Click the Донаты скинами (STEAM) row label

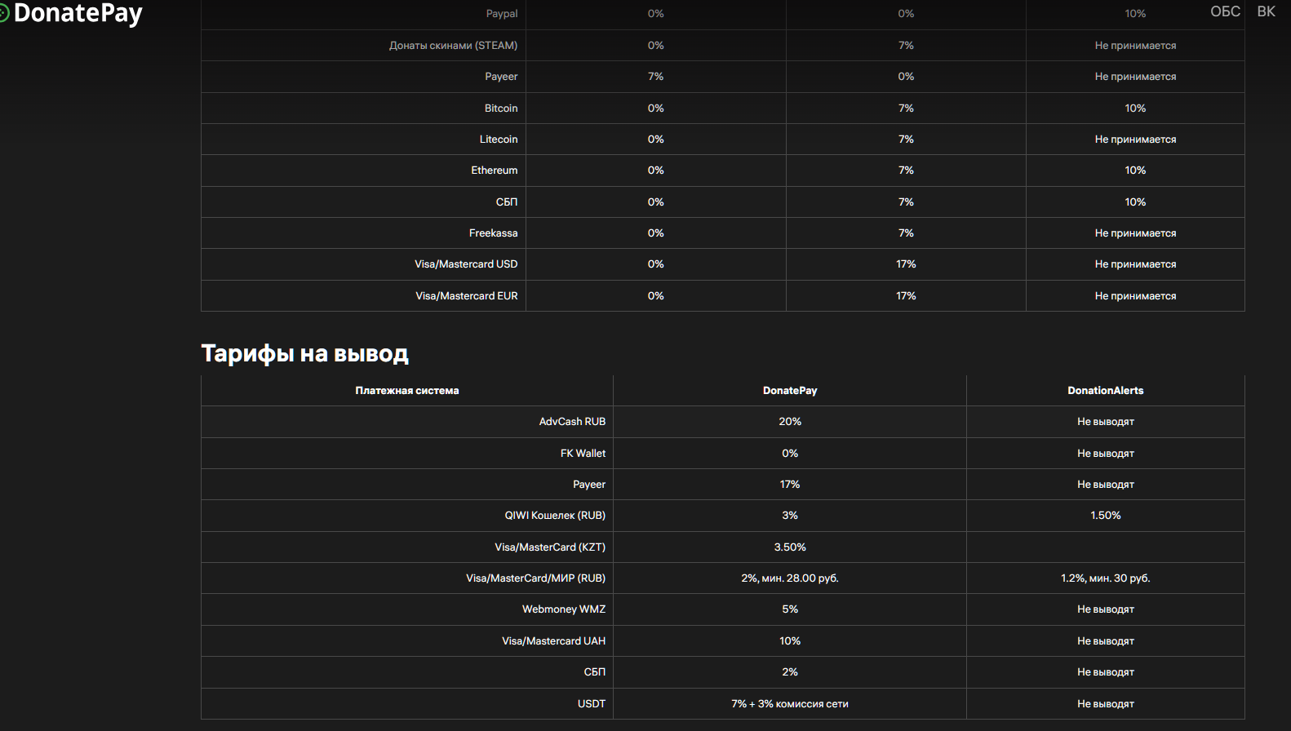(453, 46)
